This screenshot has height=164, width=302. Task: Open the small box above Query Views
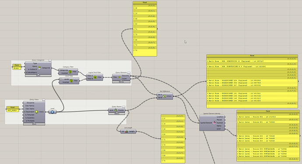coord(43,100)
